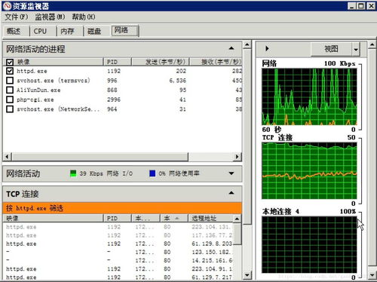This screenshot has height=282, width=377.
Task: Open the 视图 dropdown arrow
Action: 356,49
